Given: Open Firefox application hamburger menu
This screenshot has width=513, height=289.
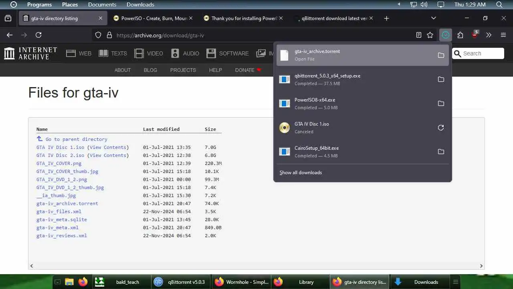Looking at the screenshot, I should pos(503,35).
